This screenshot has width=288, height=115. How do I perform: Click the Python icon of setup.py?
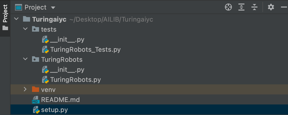pos(36,110)
